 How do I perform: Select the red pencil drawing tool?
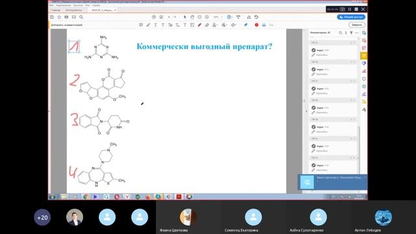(x=200, y=25)
